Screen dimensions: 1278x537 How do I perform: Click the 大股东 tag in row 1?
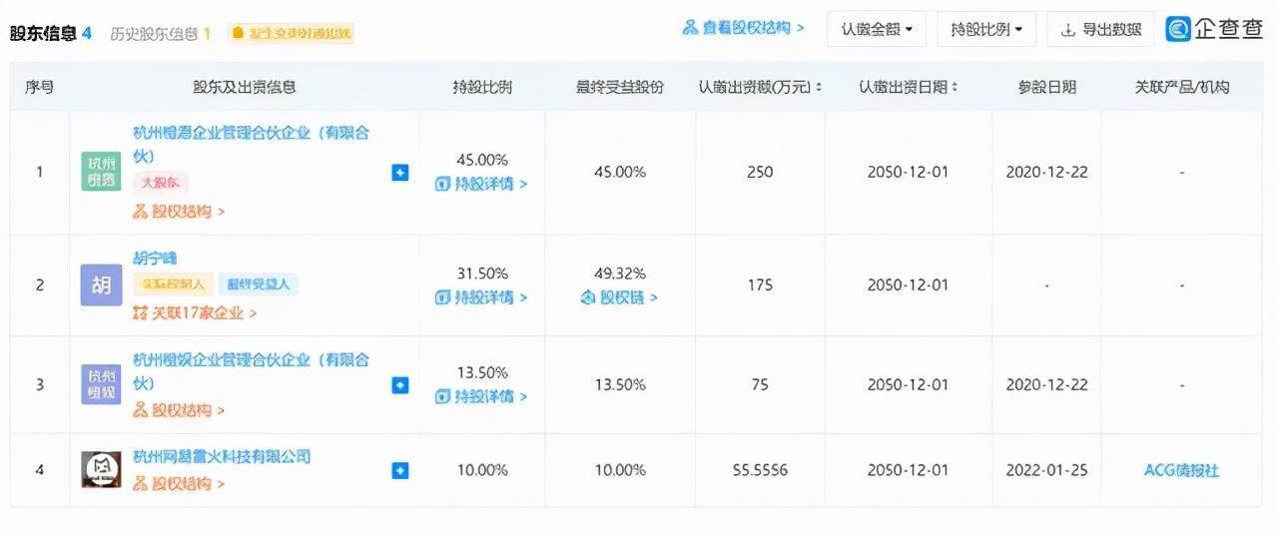click(160, 183)
